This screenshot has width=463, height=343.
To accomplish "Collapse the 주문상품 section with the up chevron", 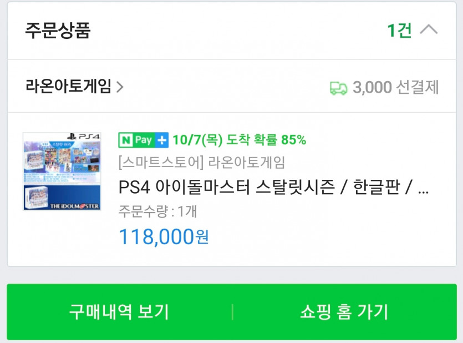I will pos(429,30).
